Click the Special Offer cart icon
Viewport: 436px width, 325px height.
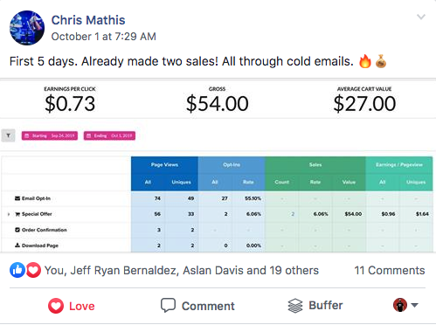[x=17, y=214]
